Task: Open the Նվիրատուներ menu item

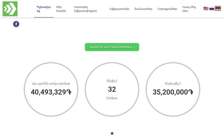Action: point(119,9)
